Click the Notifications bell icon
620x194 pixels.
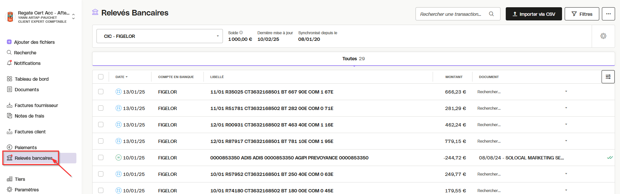(9, 63)
